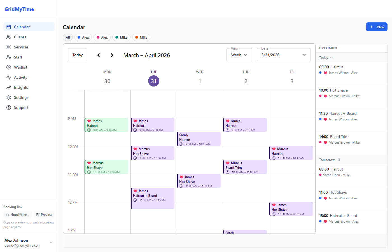Open Clients from the sidebar icon
Image resolution: width=392 pixels, height=252 pixels.
[x=8, y=37]
